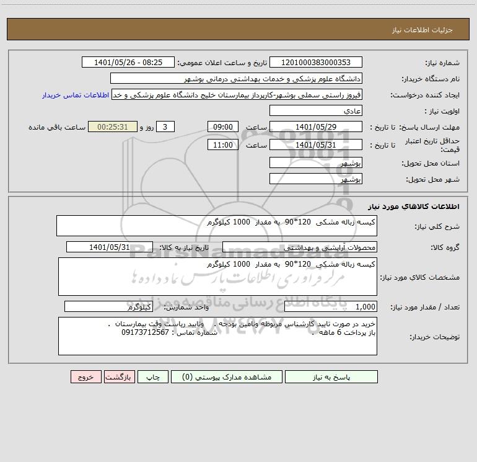Click the delivery province field بوشهر
477x462 pixels.
[316, 162]
